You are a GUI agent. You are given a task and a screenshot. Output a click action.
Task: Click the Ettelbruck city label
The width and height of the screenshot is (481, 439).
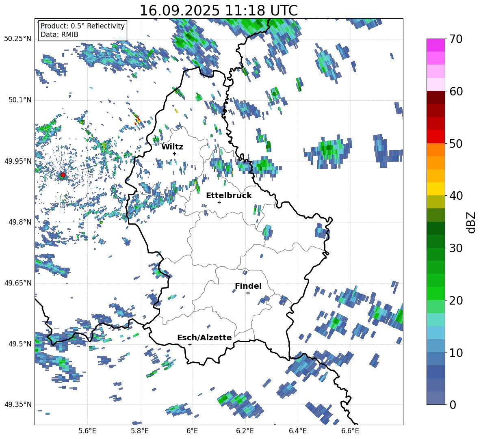(229, 196)
